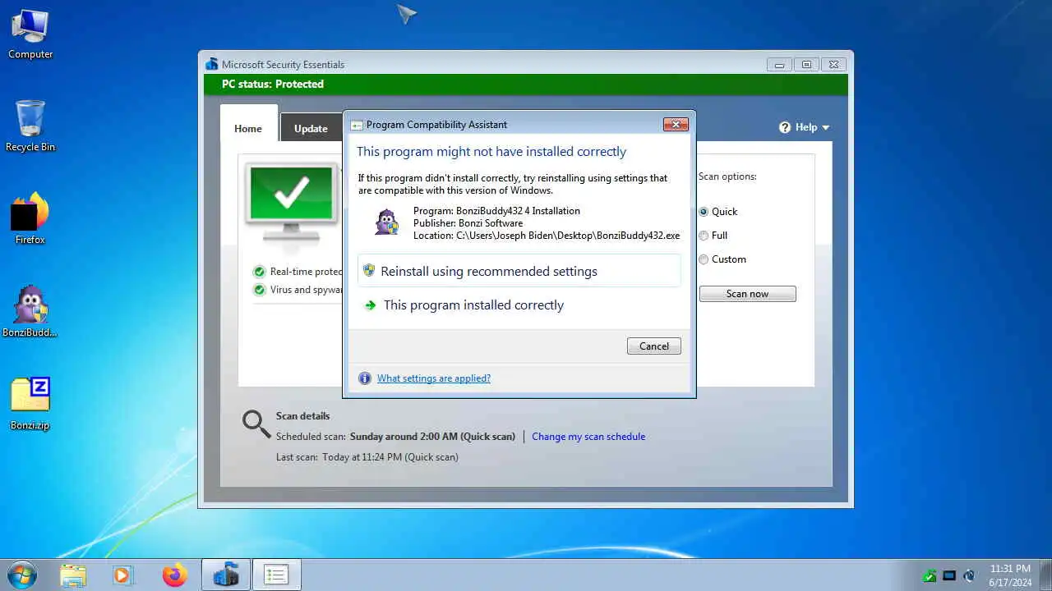Click the Program Compatibility Assistant taskbar button
The height and width of the screenshot is (591, 1052).
click(276, 575)
